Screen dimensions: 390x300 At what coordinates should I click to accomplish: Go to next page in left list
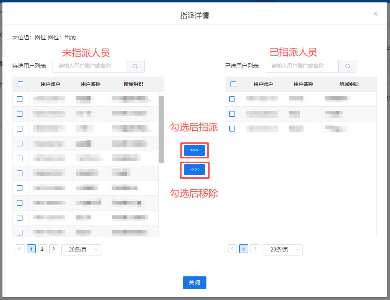coord(54,249)
